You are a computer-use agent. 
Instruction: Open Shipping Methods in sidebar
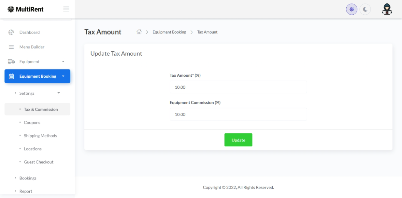click(x=40, y=136)
